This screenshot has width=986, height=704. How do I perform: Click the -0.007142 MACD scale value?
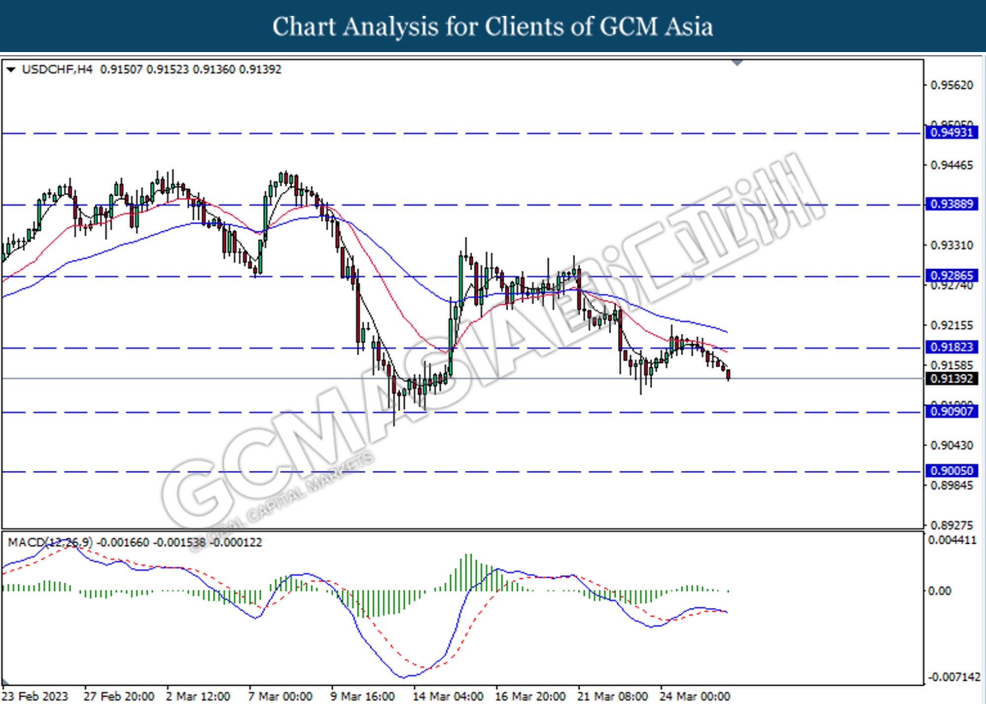pos(954,677)
